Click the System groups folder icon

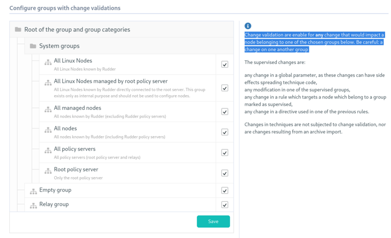click(x=33, y=46)
